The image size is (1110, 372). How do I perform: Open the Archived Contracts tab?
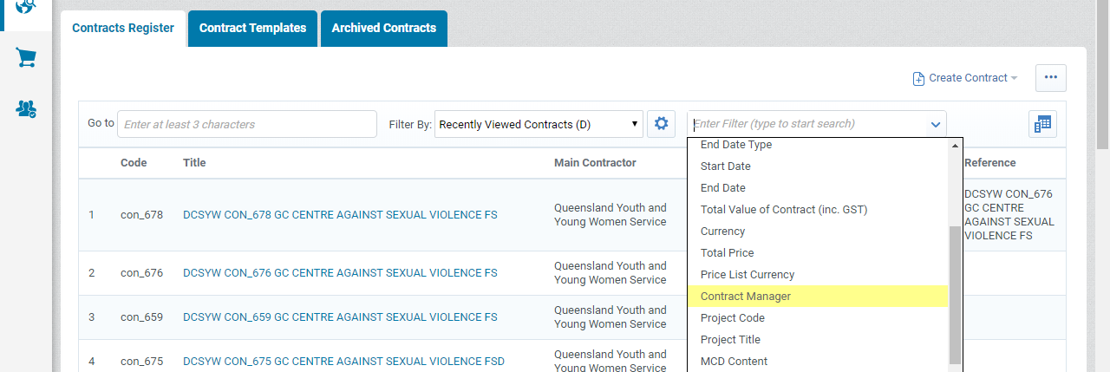click(x=383, y=28)
